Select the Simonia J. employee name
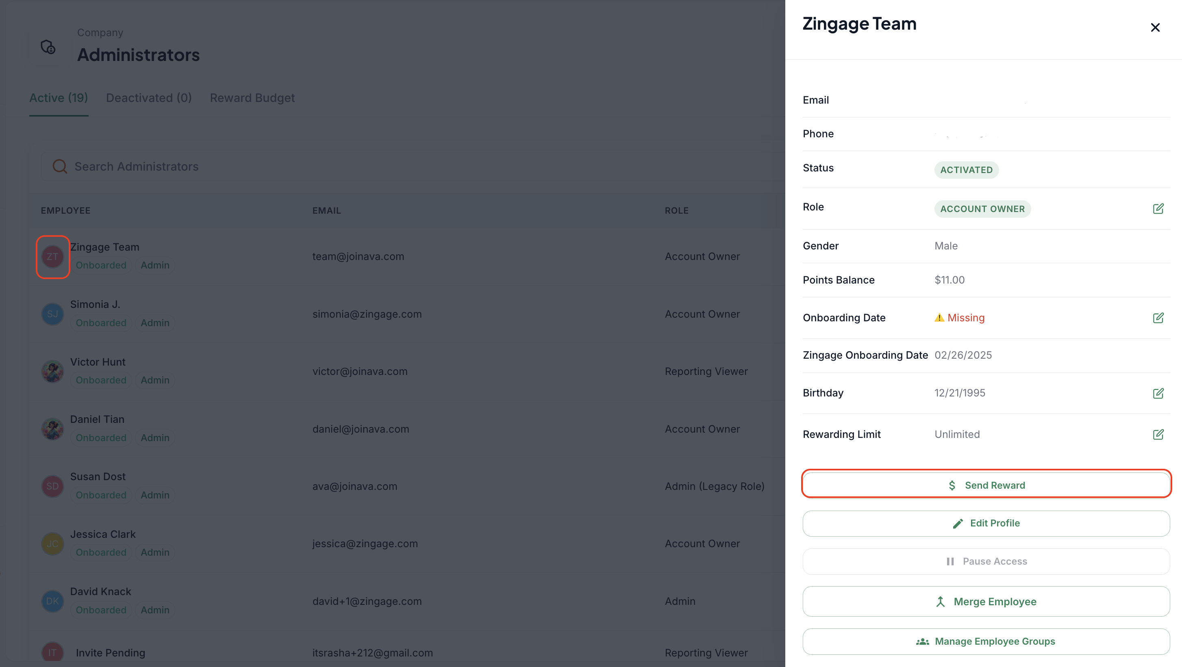 [x=95, y=304]
